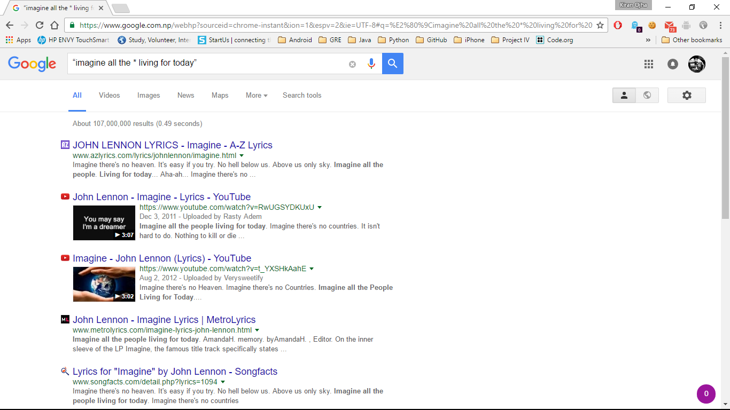Open Songfacts Lyrics for Imagine link
The height and width of the screenshot is (410, 730).
click(175, 372)
